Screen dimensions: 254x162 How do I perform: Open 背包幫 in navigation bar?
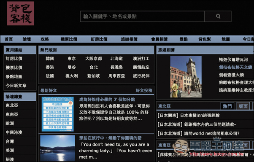pos(205,39)
